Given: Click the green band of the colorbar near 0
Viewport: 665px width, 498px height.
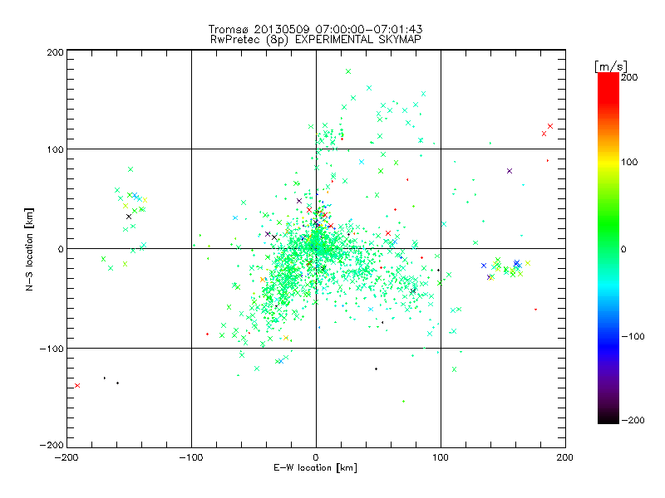Looking at the screenshot, I should (608, 248).
